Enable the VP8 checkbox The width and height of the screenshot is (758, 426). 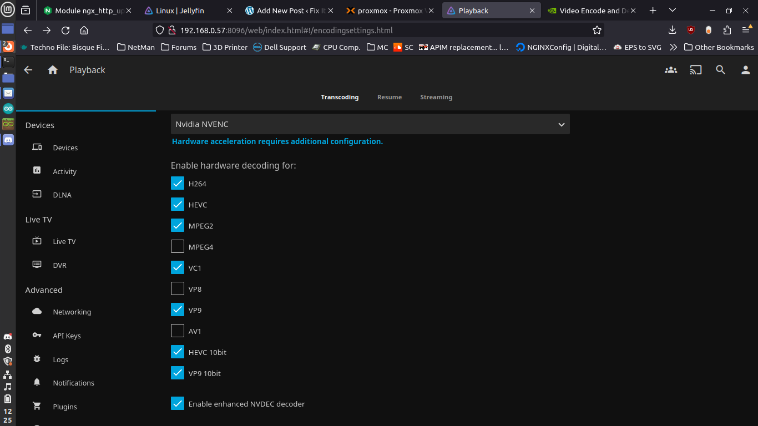tap(178, 288)
